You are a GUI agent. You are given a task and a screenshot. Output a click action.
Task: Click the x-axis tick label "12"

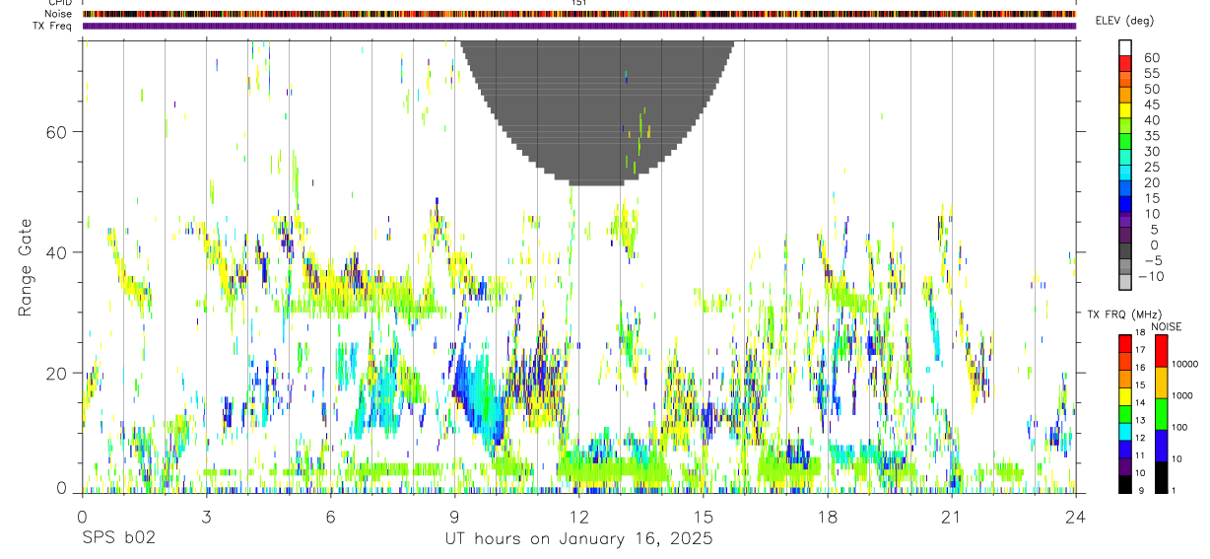tap(578, 517)
